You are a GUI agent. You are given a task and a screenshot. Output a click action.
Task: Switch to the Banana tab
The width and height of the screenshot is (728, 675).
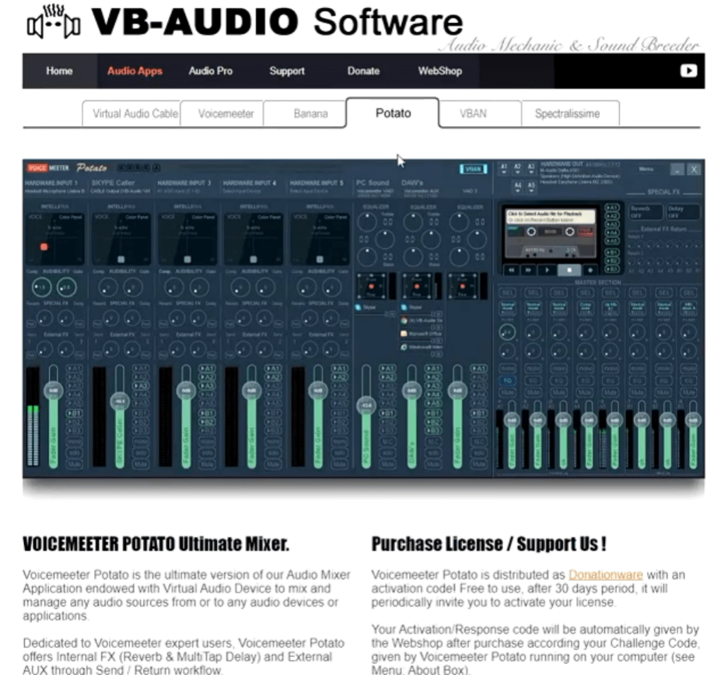coord(305,114)
